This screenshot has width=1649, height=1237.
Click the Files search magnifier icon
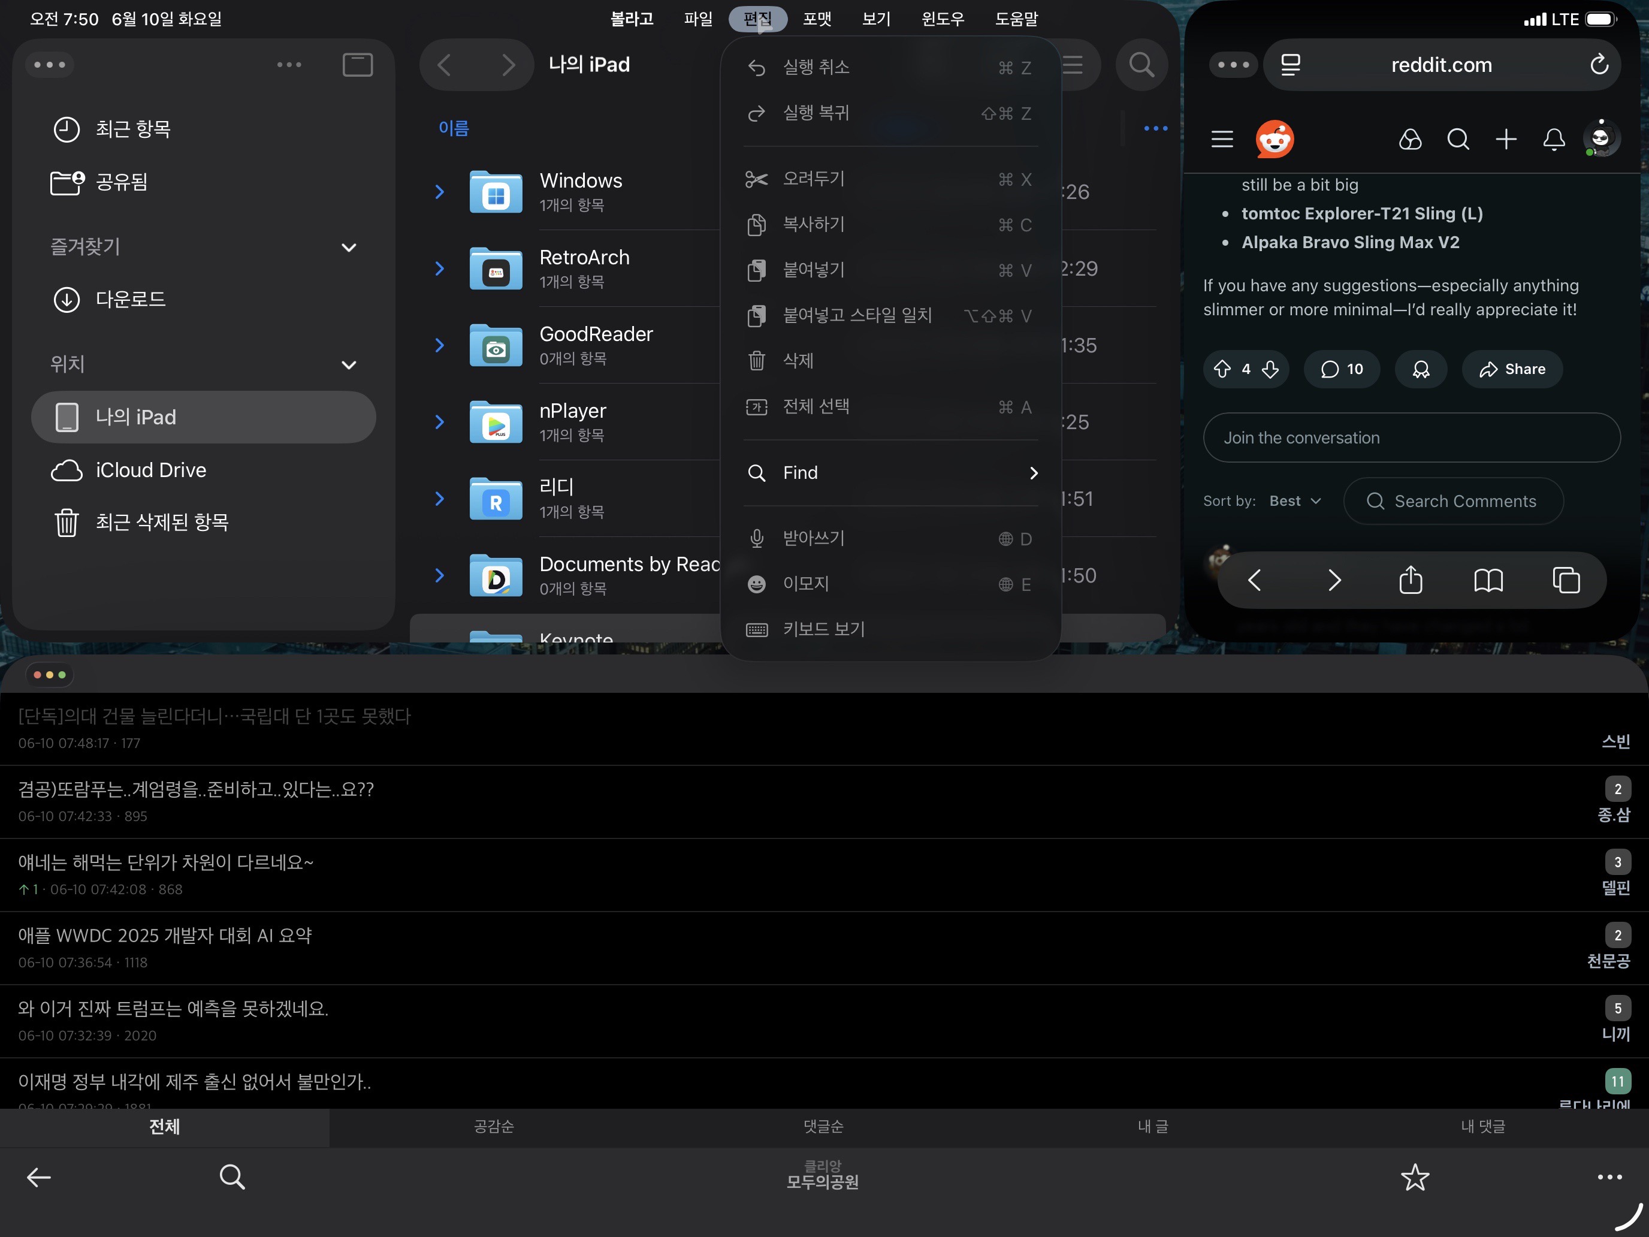pos(1141,65)
